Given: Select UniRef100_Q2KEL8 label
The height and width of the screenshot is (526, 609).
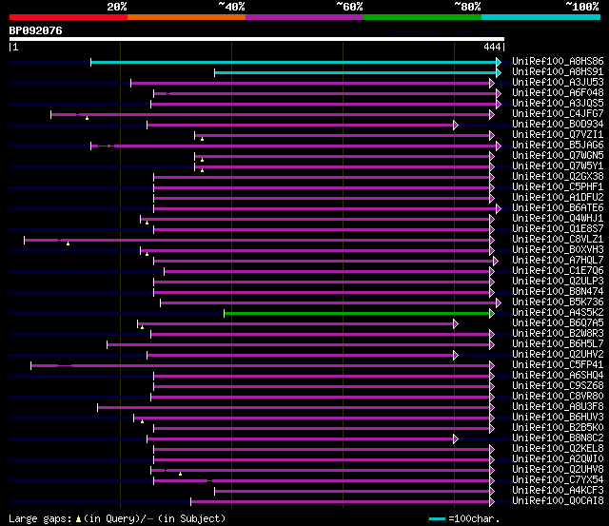Looking at the screenshot, I should tap(558, 449).
